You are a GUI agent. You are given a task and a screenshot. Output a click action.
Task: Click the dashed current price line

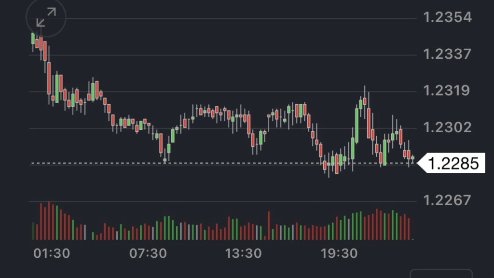[217, 163]
